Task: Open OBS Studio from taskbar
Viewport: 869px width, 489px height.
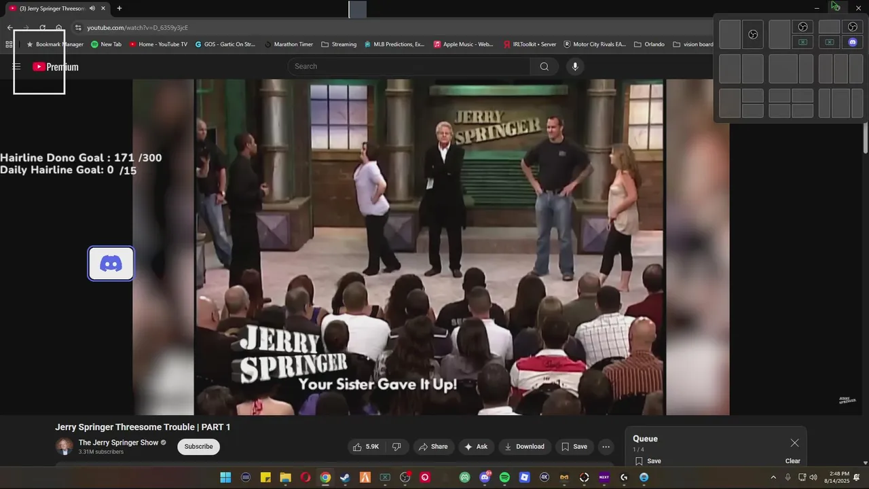Action: click(x=405, y=477)
